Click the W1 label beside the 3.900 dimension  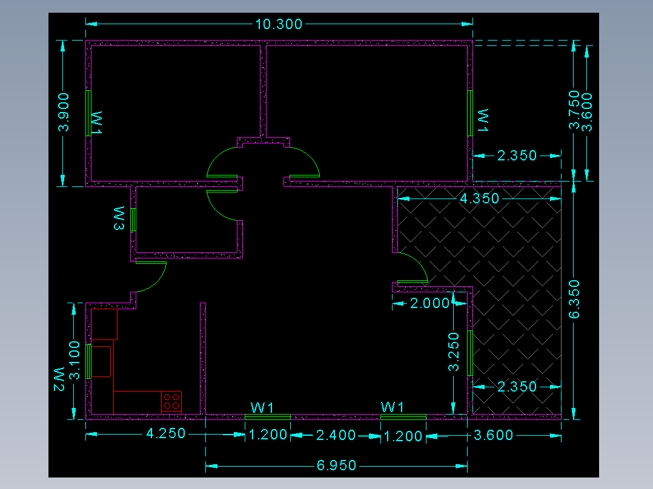pyautogui.click(x=97, y=123)
